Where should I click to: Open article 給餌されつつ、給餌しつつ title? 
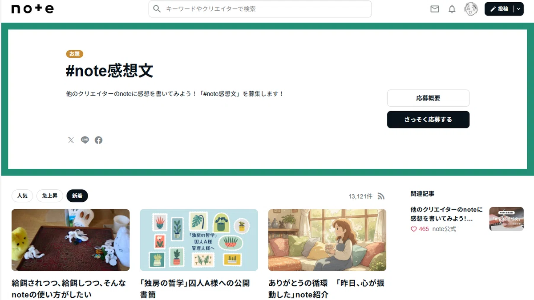[x=69, y=288]
